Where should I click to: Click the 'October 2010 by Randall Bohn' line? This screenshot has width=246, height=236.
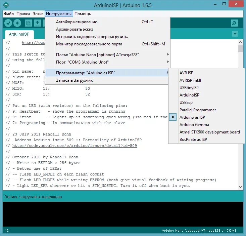pos(42,157)
